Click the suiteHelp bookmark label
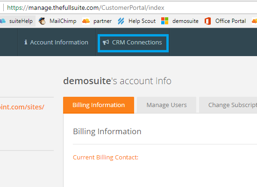Screen dimensions: 257x187 (x=21, y=21)
